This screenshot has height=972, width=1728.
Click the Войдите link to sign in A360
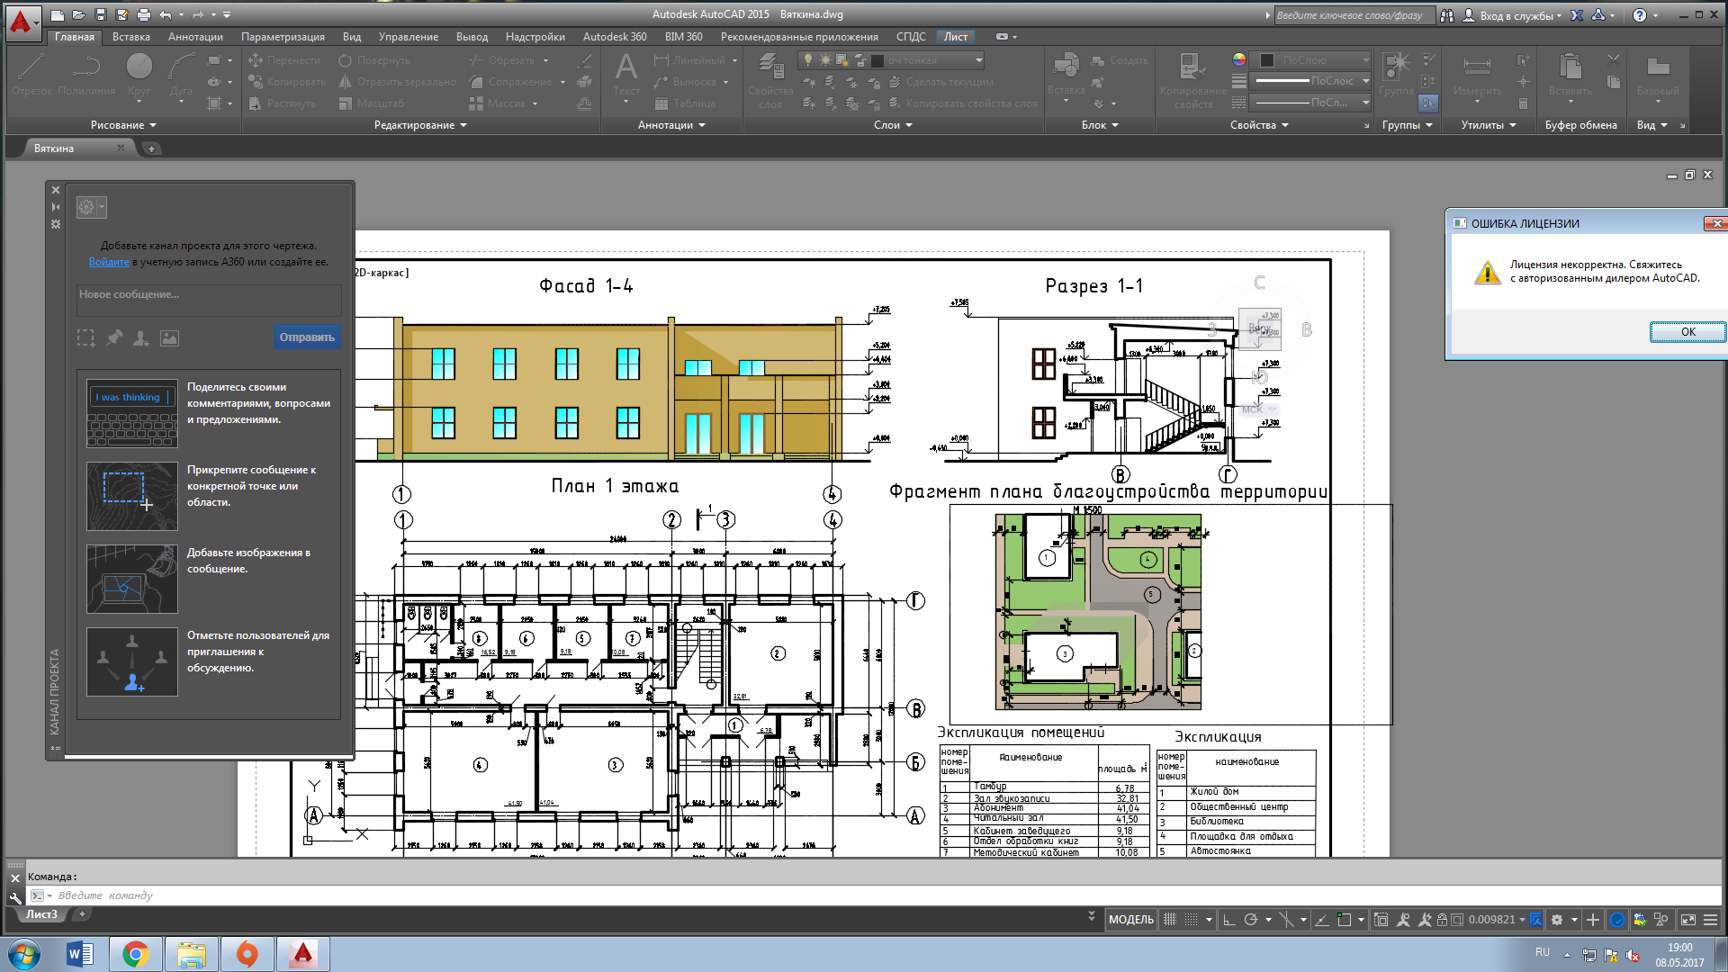pos(109,262)
